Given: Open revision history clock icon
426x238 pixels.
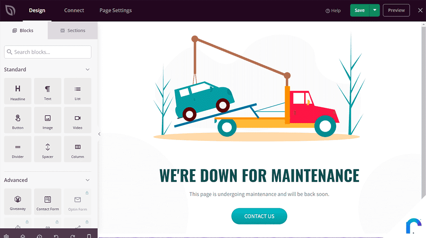Looking at the screenshot, I should click(x=39, y=236).
